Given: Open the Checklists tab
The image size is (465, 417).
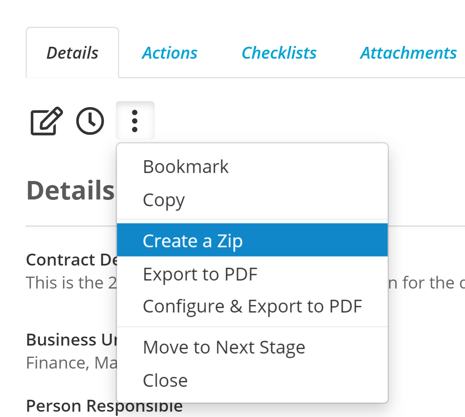Looking at the screenshot, I should [279, 53].
